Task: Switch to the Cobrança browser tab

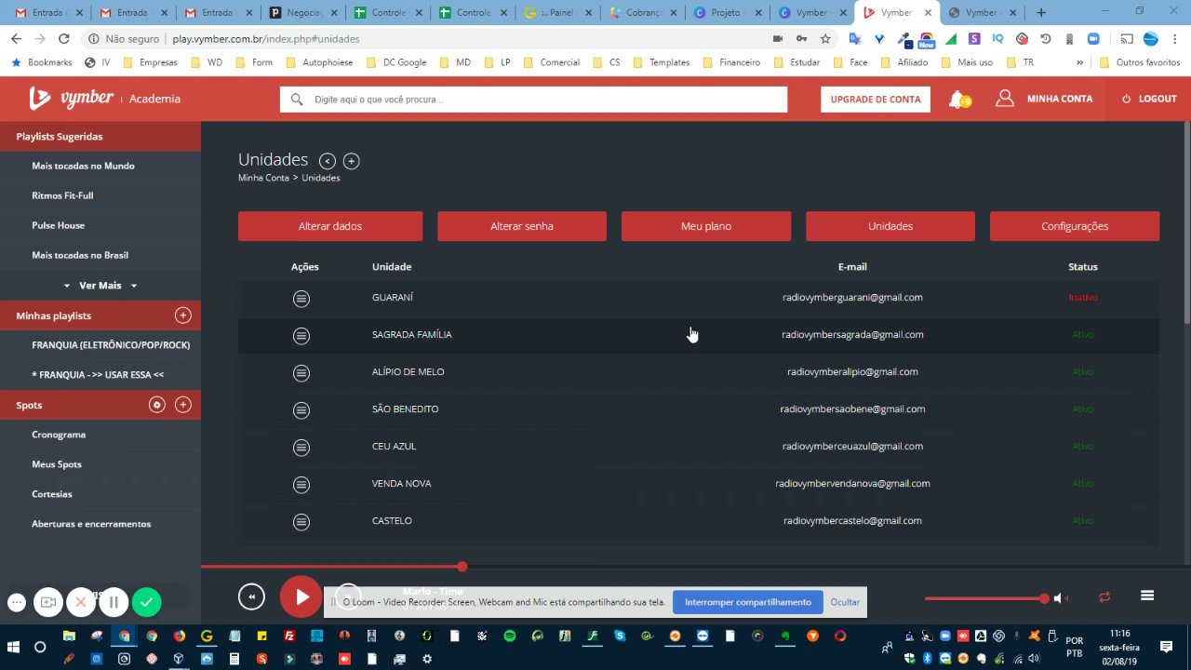Action: coord(642,13)
